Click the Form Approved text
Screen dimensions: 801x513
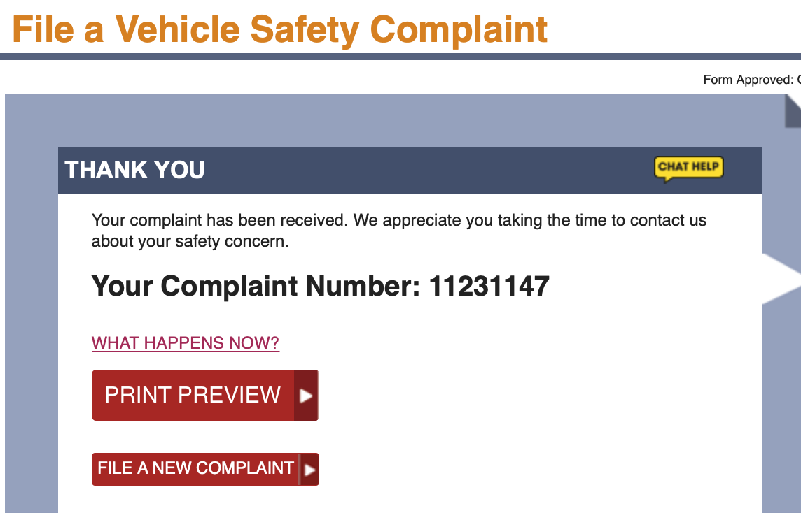click(x=749, y=80)
